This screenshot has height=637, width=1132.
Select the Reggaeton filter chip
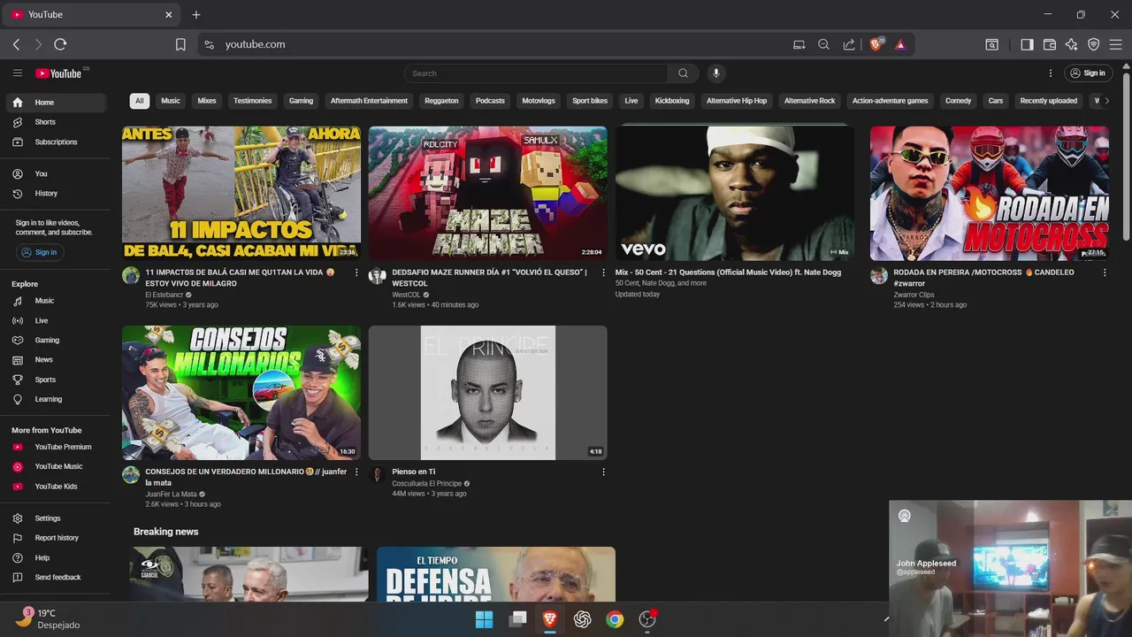tap(441, 101)
